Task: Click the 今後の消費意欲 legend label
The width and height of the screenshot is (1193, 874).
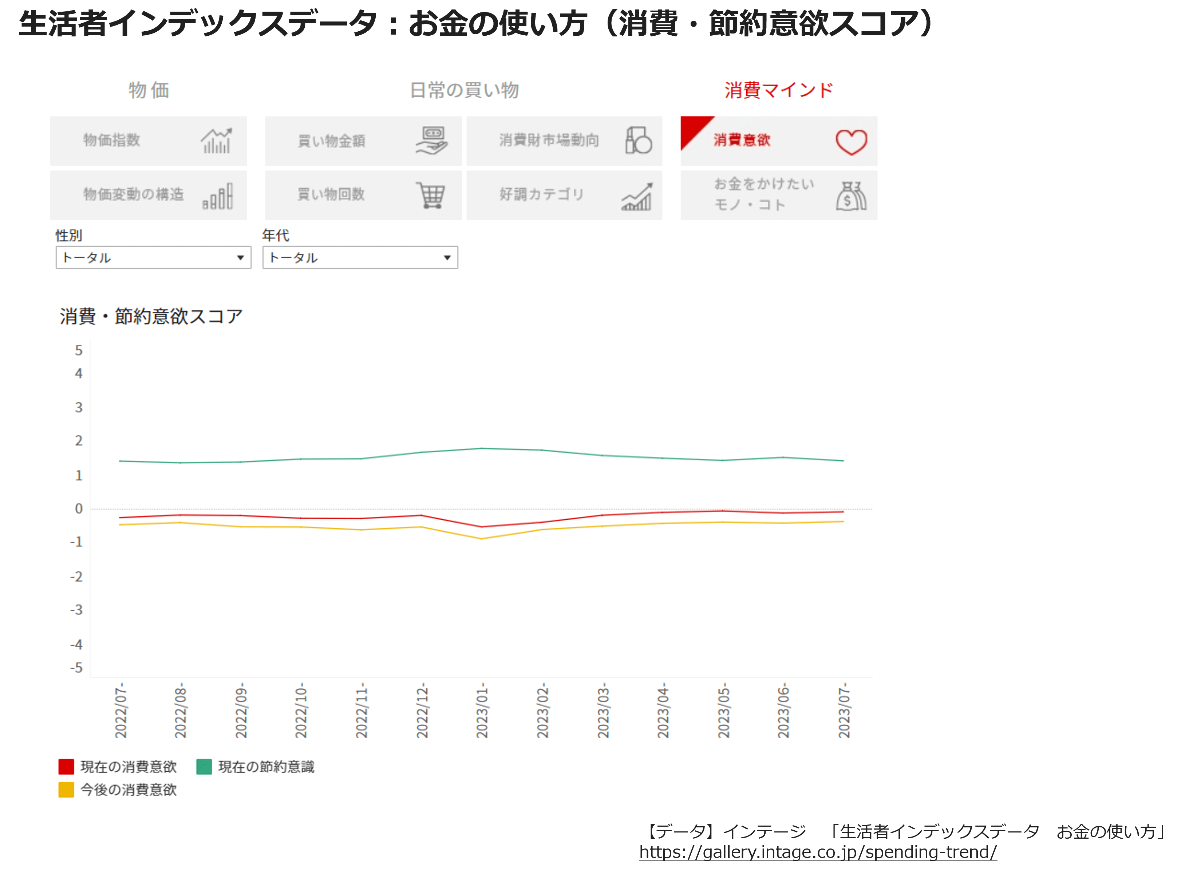Action: point(129,790)
